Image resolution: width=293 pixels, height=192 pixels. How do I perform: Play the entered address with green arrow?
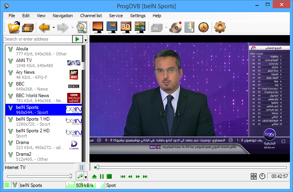coord(77,39)
